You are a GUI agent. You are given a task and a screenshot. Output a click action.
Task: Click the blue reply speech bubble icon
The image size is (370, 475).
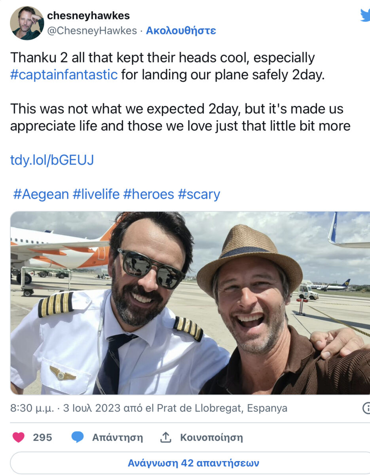tap(78, 437)
